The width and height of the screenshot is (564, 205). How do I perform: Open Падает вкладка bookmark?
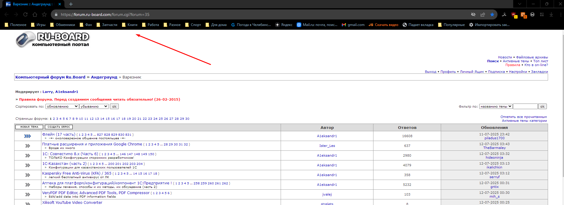(418, 25)
